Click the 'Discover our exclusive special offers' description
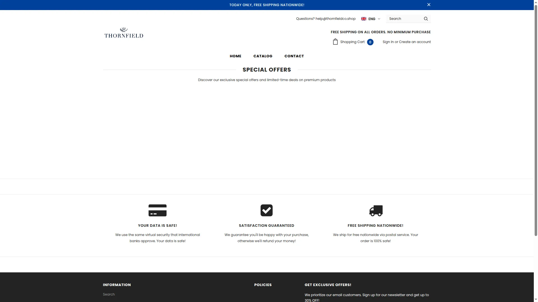The image size is (538, 302). tap(267, 80)
